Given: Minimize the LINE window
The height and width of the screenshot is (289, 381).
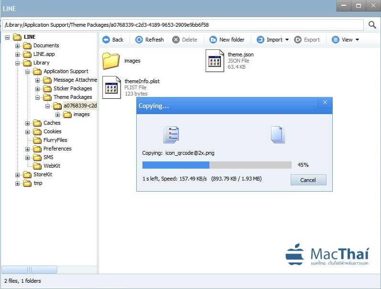Looking at the screenshot, I should (x=344, y=6).
